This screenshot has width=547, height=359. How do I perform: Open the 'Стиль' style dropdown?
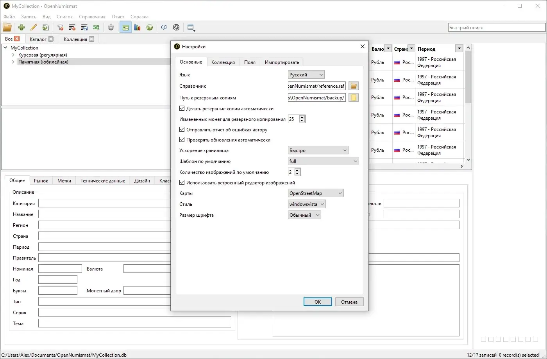tap(307, 204)
